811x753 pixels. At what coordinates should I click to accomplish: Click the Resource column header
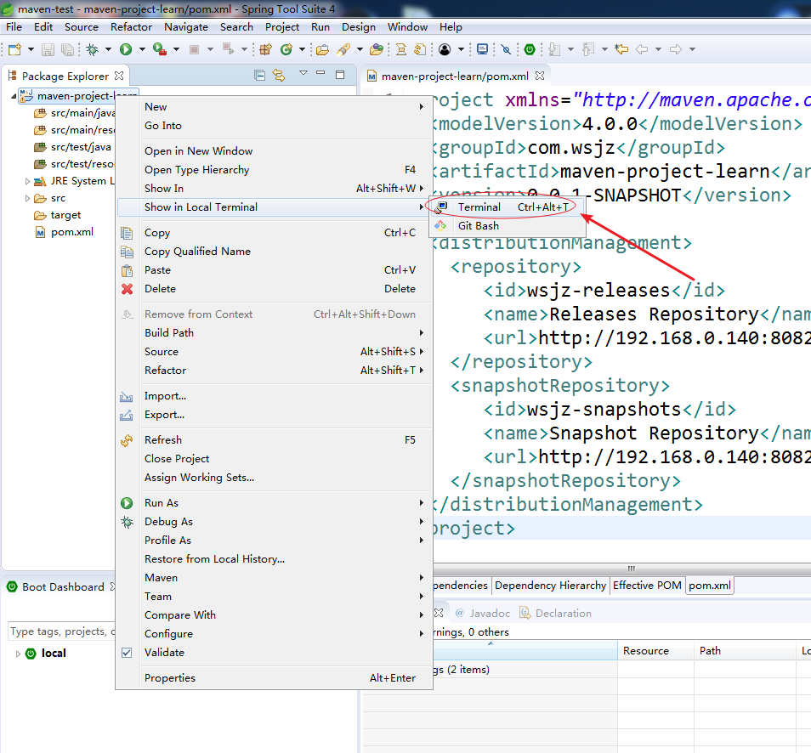655,651
